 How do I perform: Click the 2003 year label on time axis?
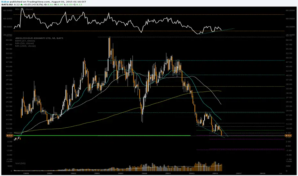73,173
